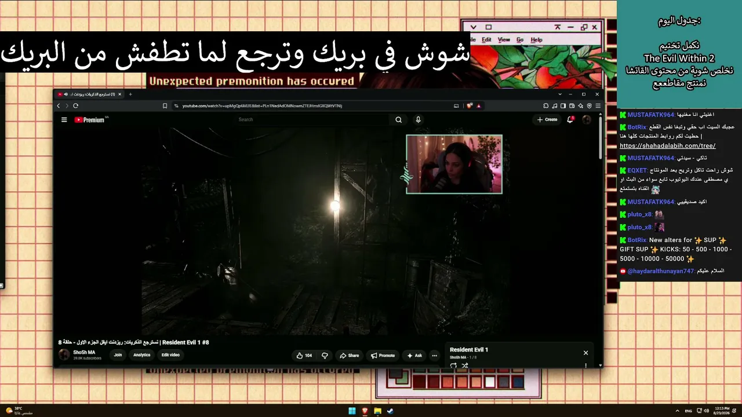Click the YouTube Premium logo
Viewport: 742px width, 417px height.
[90, 120]
